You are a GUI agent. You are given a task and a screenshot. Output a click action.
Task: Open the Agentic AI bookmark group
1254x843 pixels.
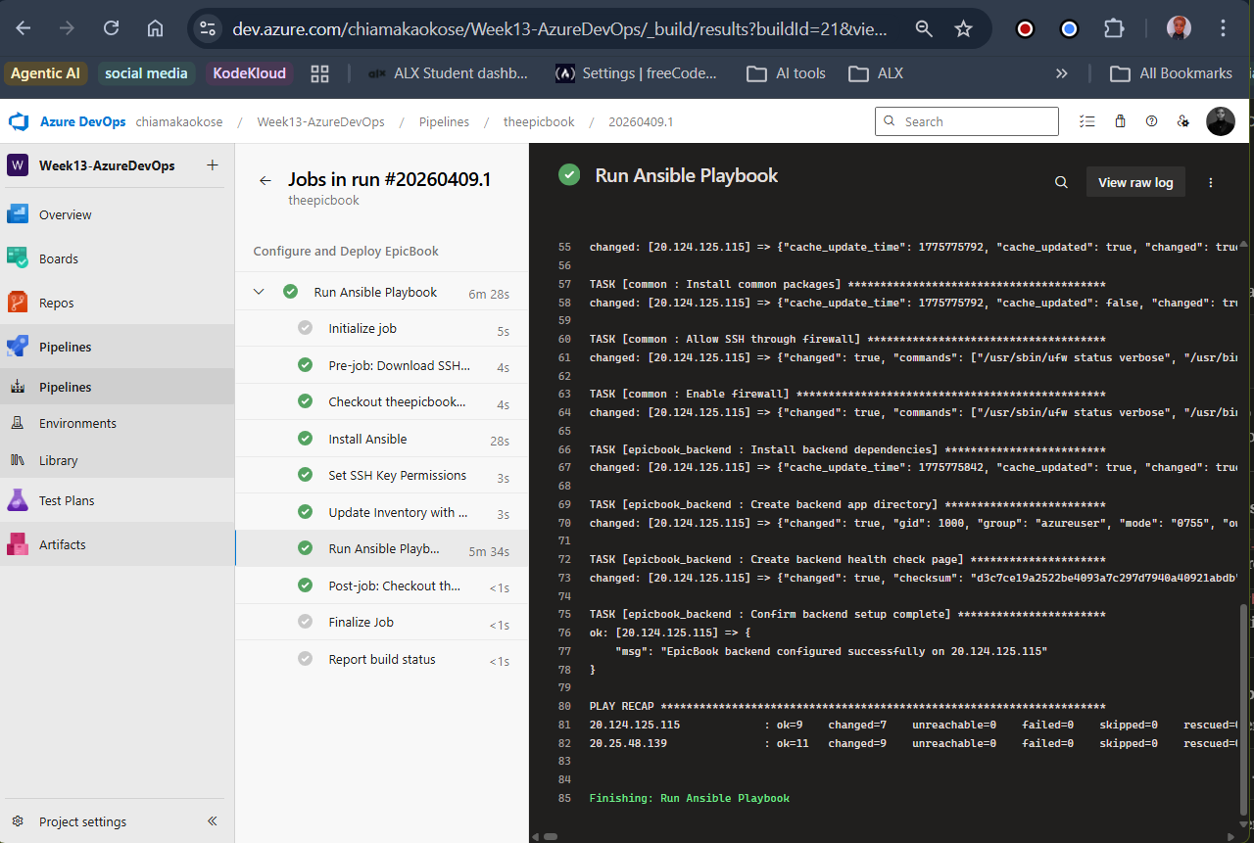click(x=45, y=73)
